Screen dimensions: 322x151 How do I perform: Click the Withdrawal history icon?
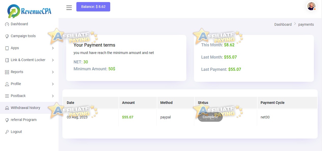click(x=7, y=108)
